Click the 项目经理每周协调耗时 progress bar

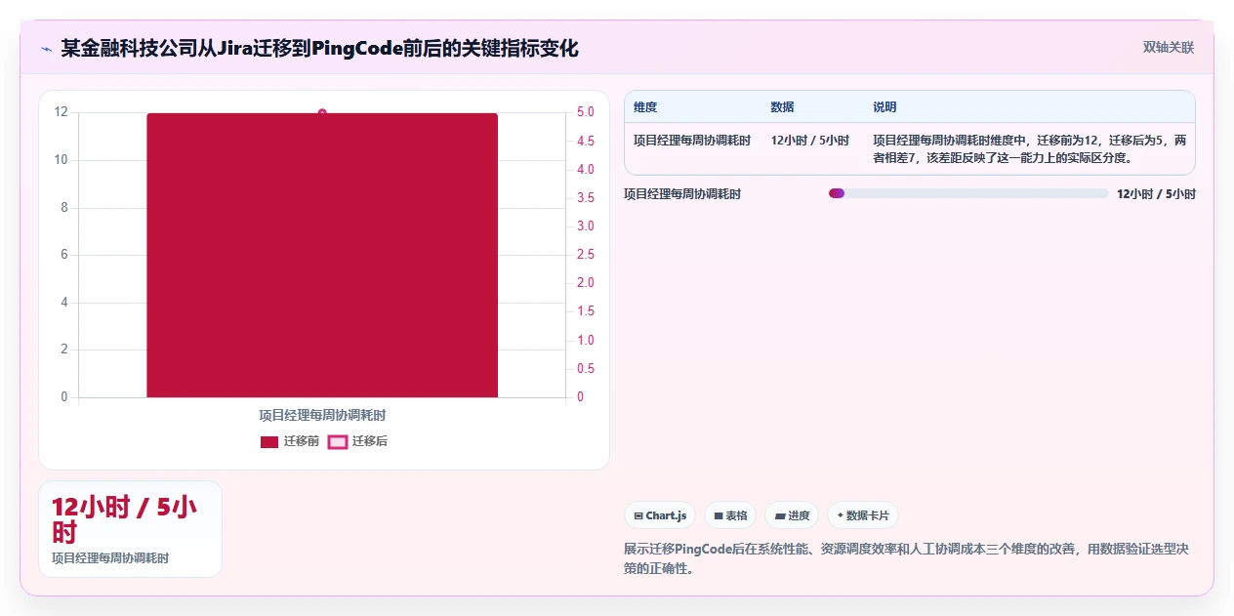968,193
